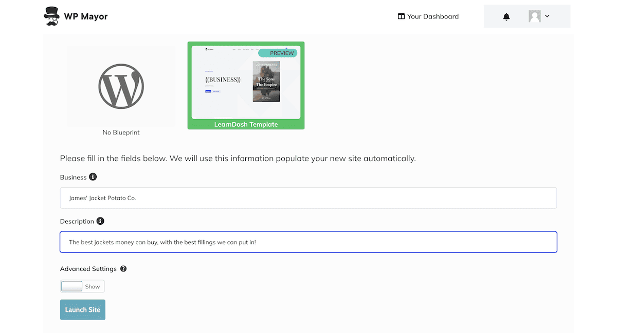This screenshot has height=333, width=617.
Task: Click the Business info icon
Action: (93, 177)
